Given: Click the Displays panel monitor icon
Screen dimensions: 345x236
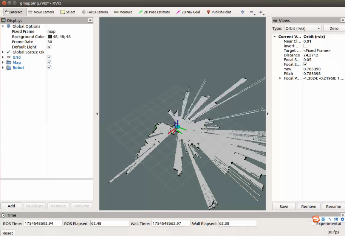Looking at the screenshot, I should click(x=3, y=20).
